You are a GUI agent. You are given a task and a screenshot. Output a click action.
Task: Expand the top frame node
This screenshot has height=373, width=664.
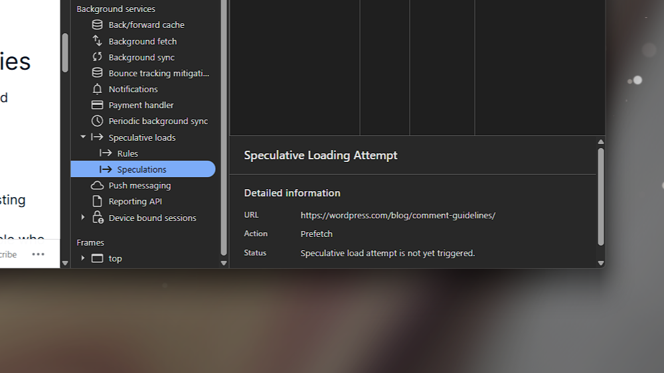[83, 258]
